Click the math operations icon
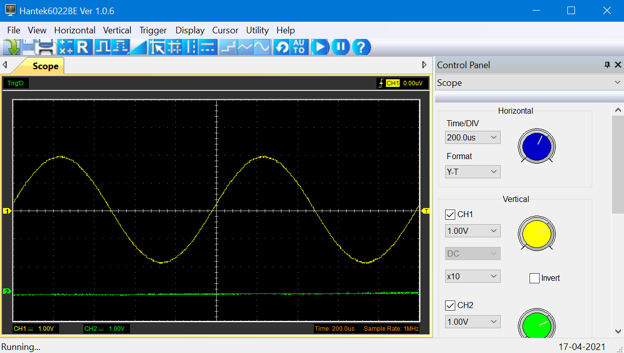Viewport: 624px width, 353px height. tap(66, 47)
